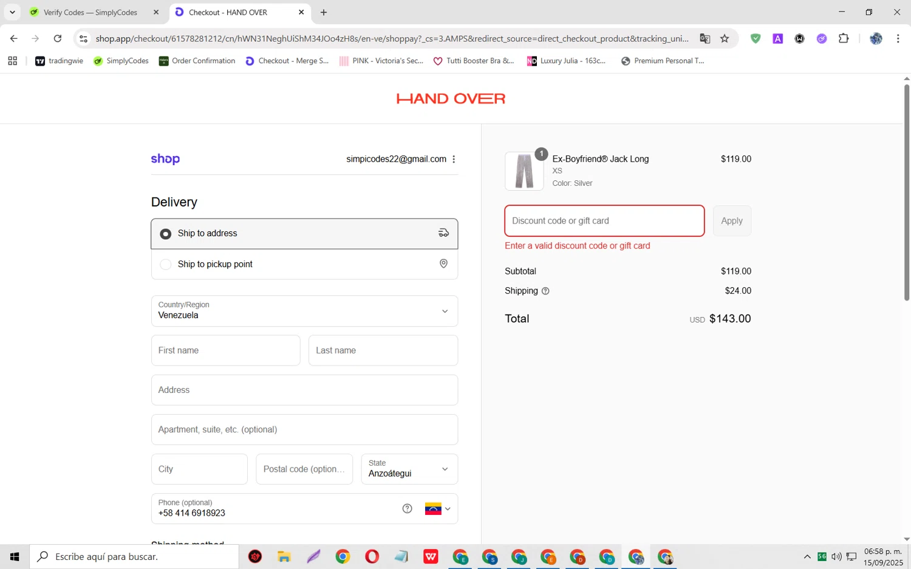This screenshot has width=911, height=569.
Task: Bookmark this page with the star icon
Action: [725, 38]
